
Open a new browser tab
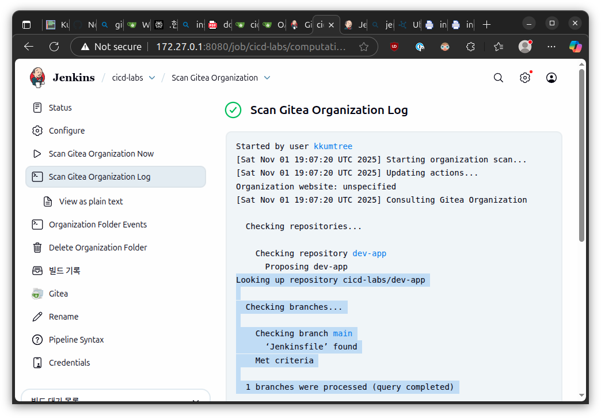point(486,25)
